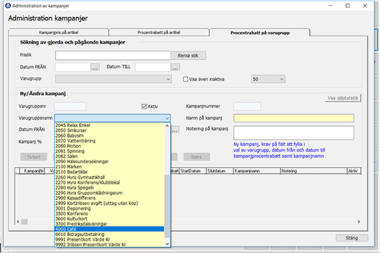Sort by KampanjNr column header
Viewport: 380px width, 253px height.
pyautogui.click(x=32, y=171)
